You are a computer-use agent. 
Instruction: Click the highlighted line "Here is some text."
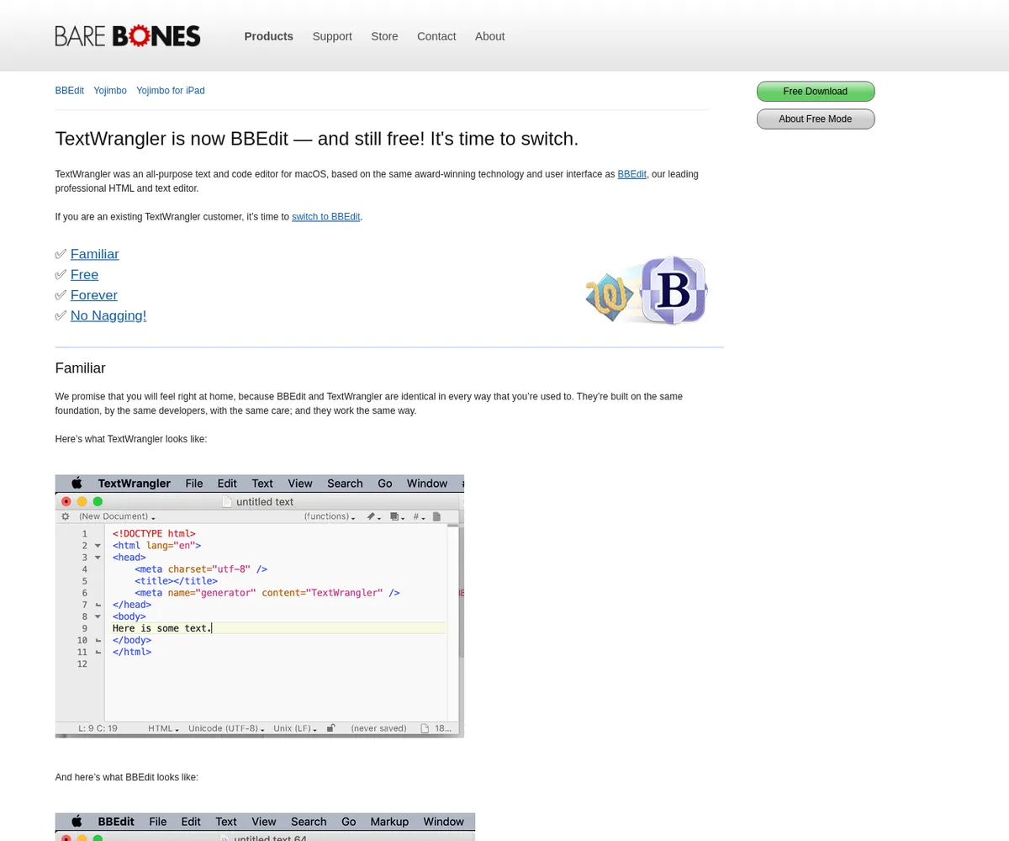[x=161, y=628]
